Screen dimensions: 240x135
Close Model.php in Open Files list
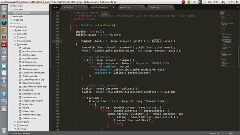[11, 16]
